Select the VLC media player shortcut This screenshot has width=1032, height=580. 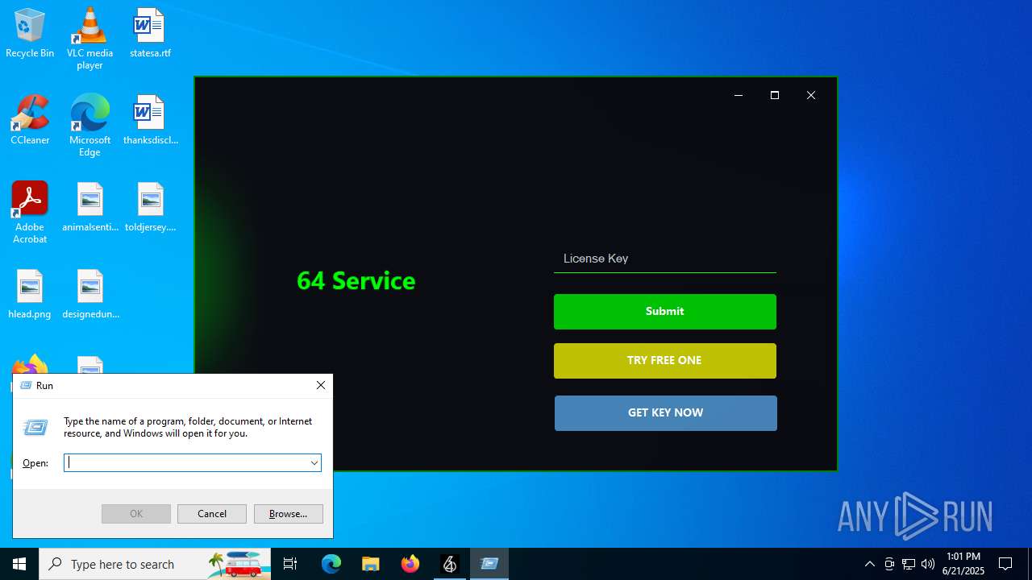[89, 38]
